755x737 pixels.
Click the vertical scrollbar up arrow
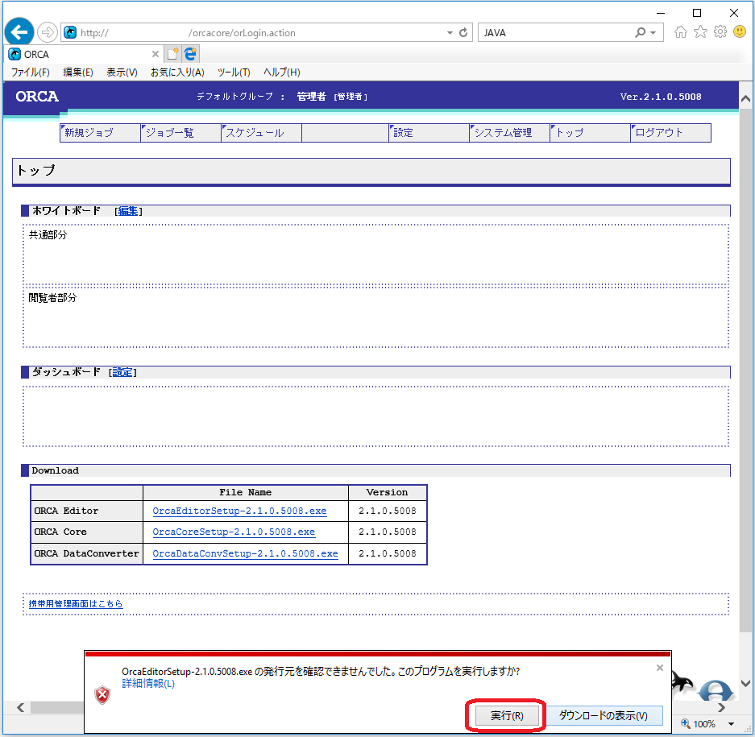click(x=746, y=99)
